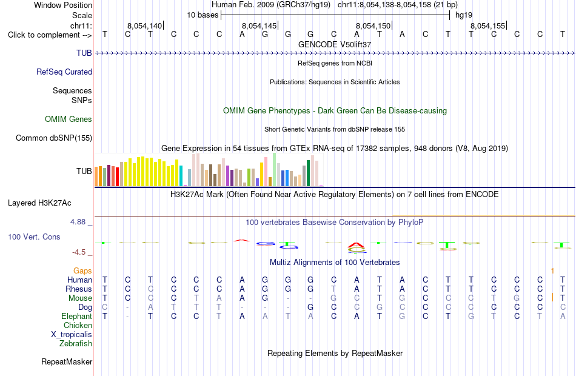Screen dimensions: 576x376
Task: Click the large red A in PhyloP logo
Action: [357, 245]
